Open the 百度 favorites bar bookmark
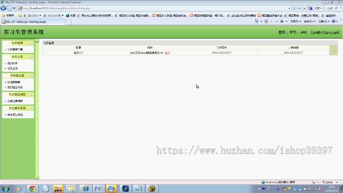 pos(71,16)
